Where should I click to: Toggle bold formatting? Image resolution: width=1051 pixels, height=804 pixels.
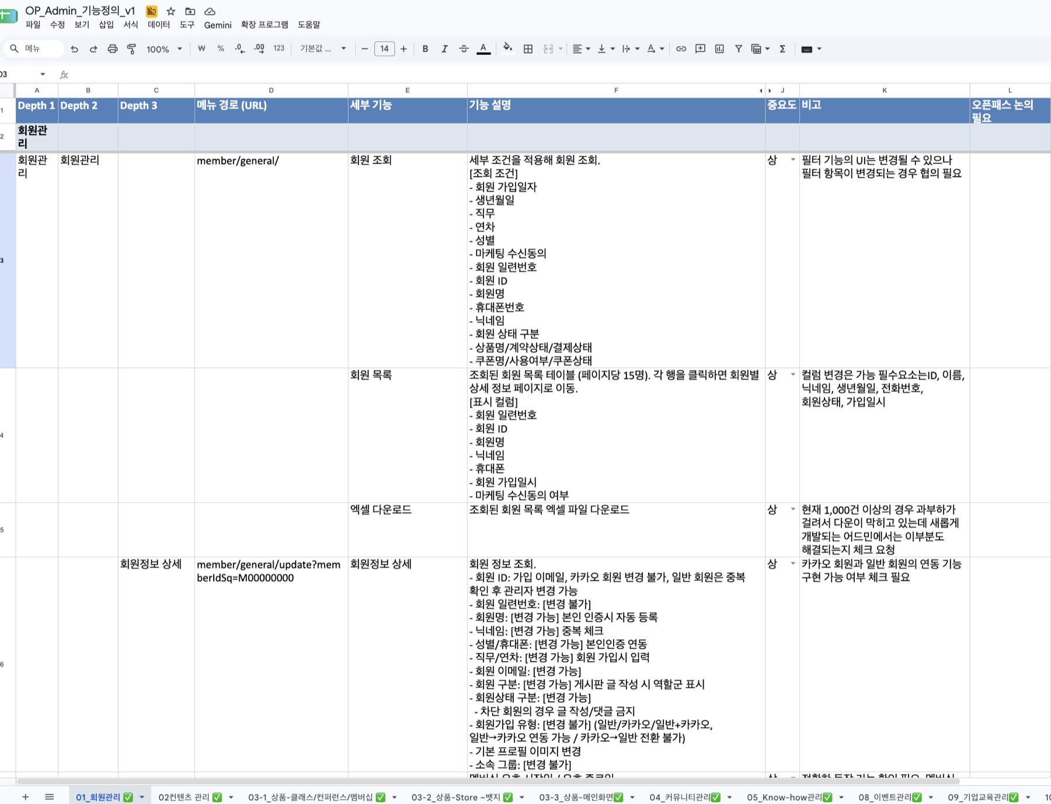coord(425,49)
